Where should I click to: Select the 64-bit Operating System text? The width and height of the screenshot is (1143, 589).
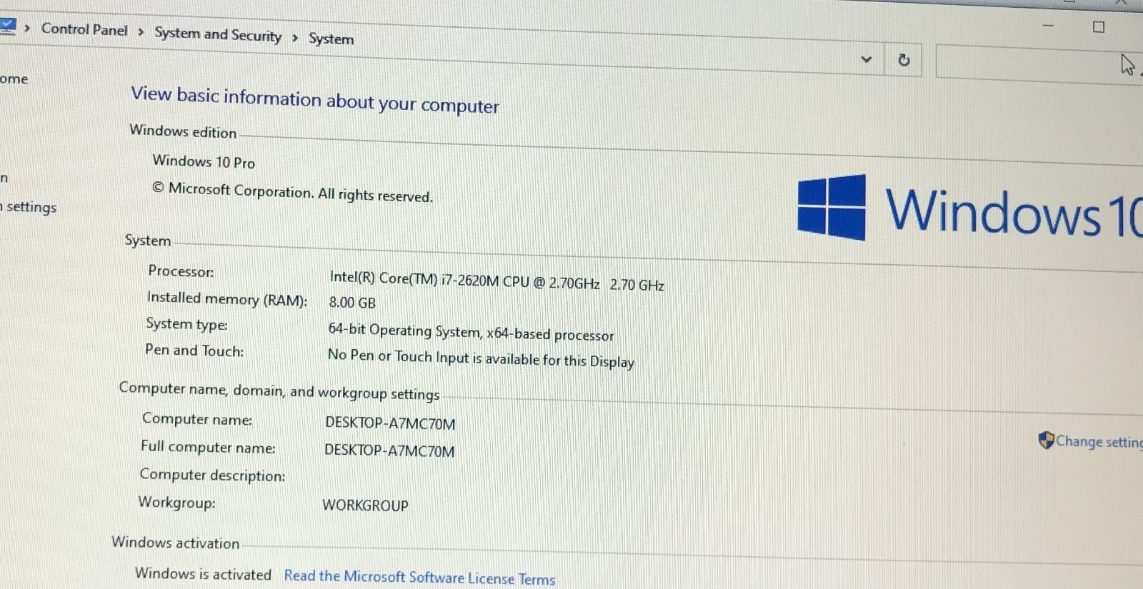click(471, 332)
